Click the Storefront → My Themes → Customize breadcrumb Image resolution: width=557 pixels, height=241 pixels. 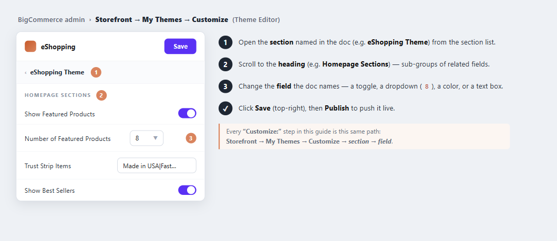tap(162, 20)
